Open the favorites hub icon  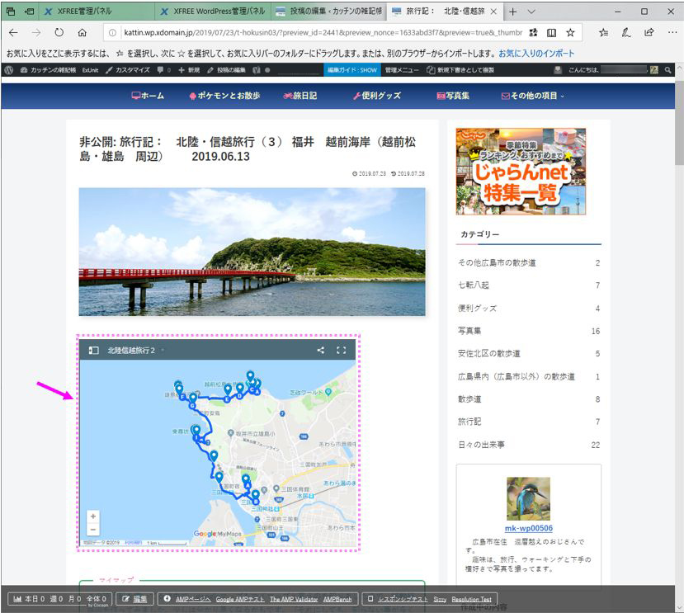pyautogui.click(x=603, y=32)
